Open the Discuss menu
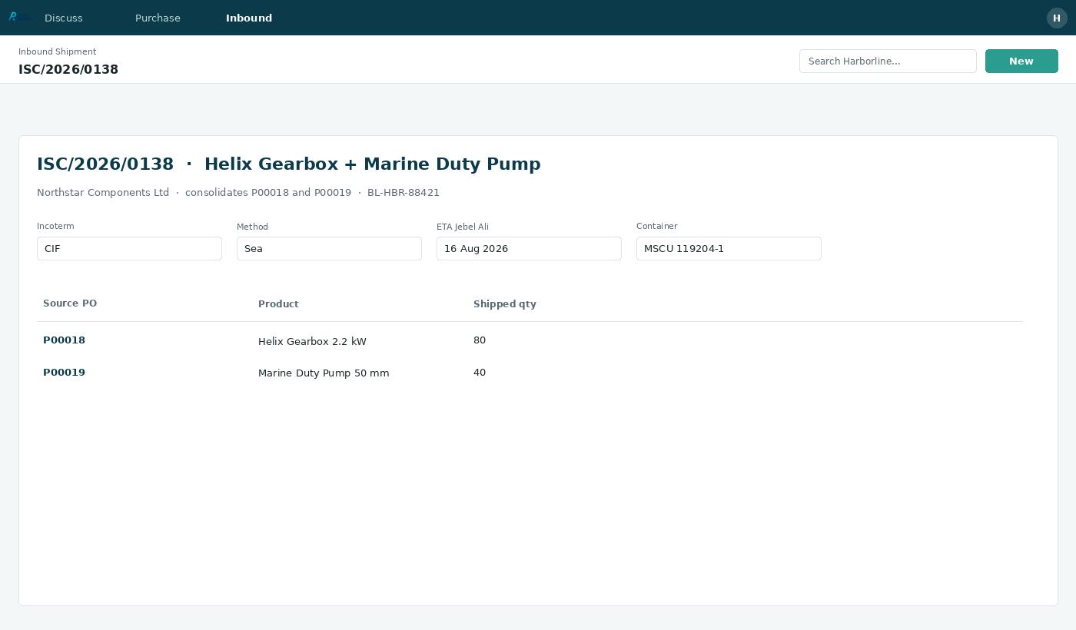This screenshot has width=1076, height=630. pos(64,18)
